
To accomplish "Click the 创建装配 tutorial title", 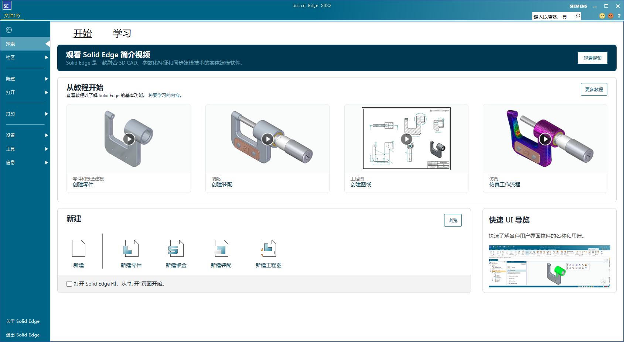I will (222, 184).
